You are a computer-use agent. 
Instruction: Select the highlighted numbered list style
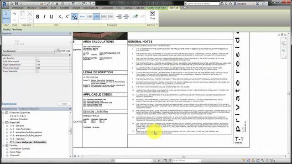96,16
